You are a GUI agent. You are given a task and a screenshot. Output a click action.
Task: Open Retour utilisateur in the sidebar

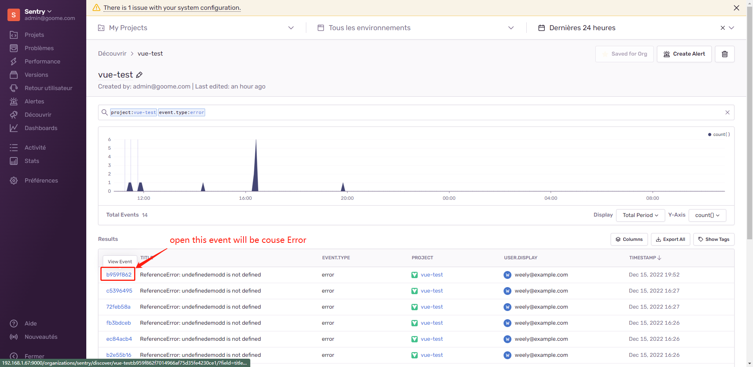point(48,88)
